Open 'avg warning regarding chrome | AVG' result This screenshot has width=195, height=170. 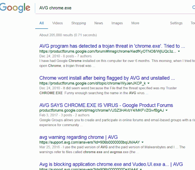(x=78, y=137)
